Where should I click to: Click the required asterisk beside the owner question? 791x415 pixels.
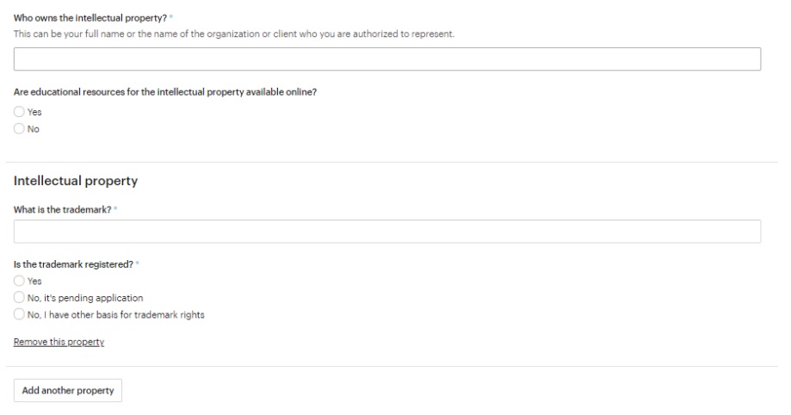click(x=171, y=17)
